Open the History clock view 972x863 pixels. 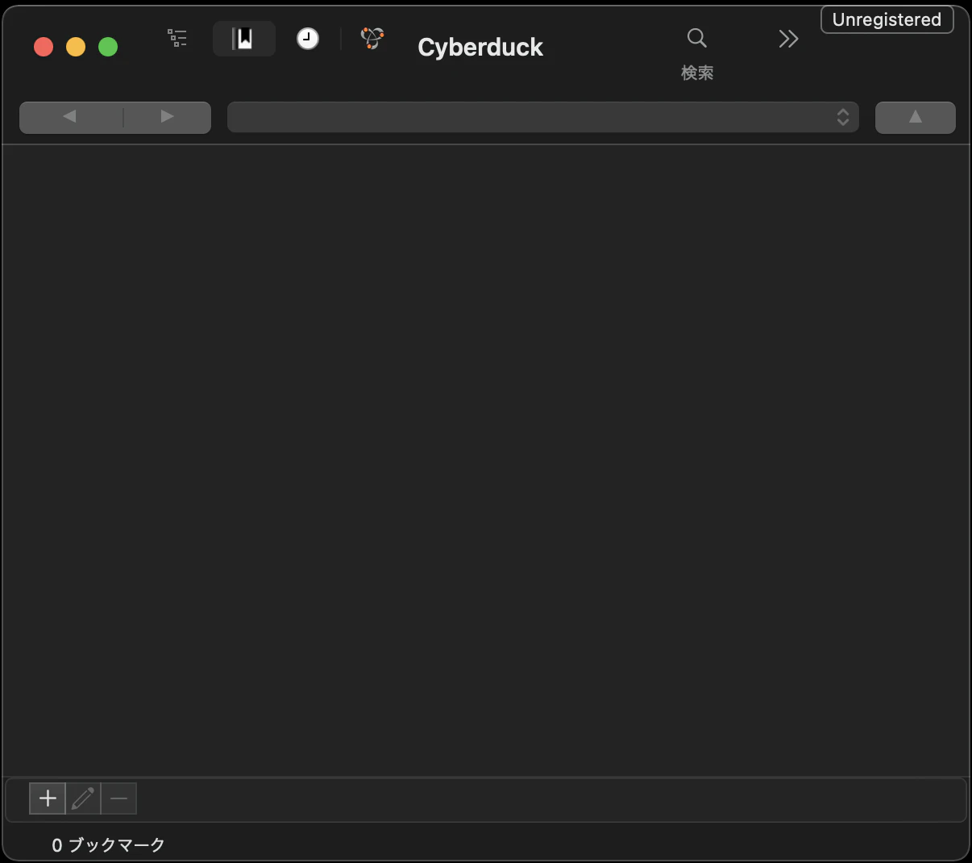[x=308, y=39]
